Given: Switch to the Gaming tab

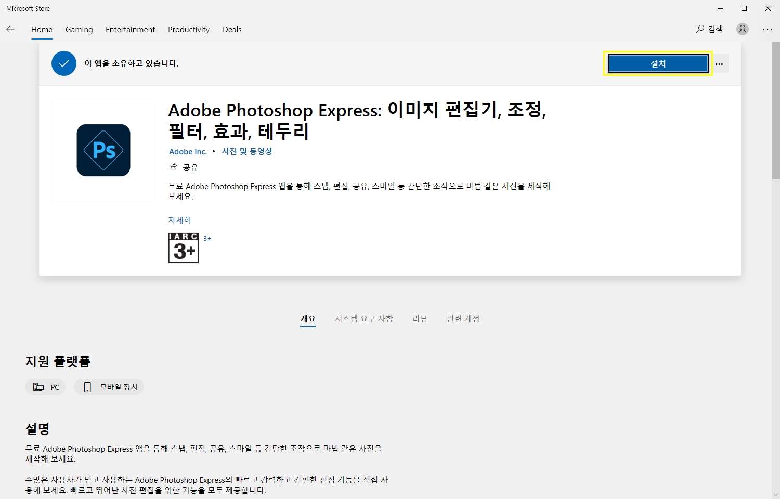Looking at the screenshot, I should [79, 30].
